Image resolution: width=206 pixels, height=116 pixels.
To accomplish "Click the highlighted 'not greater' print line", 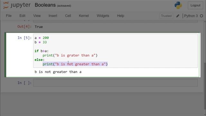I will (75, 64).
